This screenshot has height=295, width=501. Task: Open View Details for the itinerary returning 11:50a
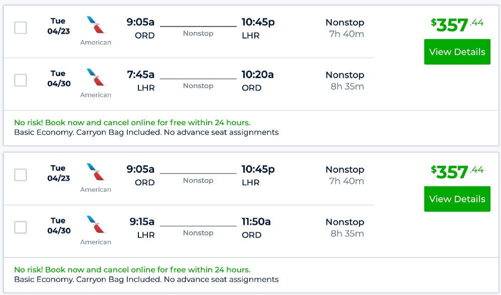click(457, 199)
